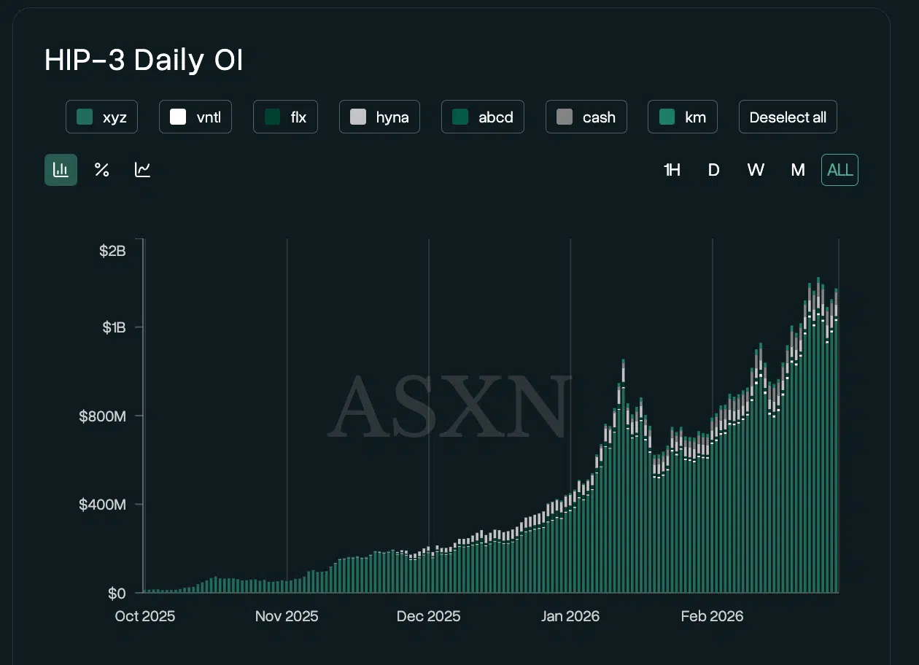Toggle the km series visibility
This screenshot has height=665, width=919.
click(x=683, y=116)
